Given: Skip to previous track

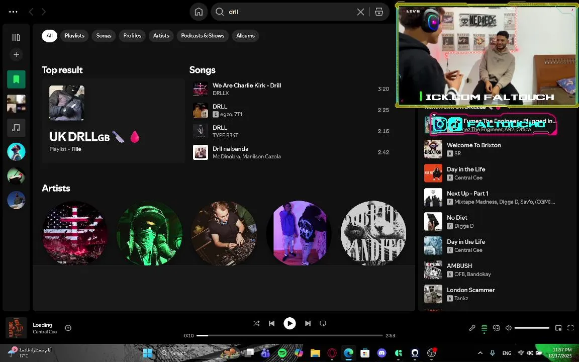Looking at the screenshot, I should click(x=272, y=324).
